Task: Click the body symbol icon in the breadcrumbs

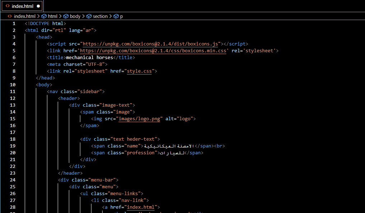Action: point(66,16)
